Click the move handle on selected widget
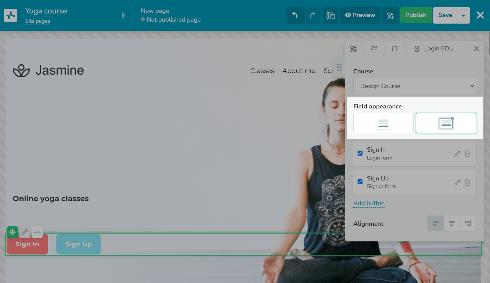Screen dimensions: 490x283 click(12, 232)
